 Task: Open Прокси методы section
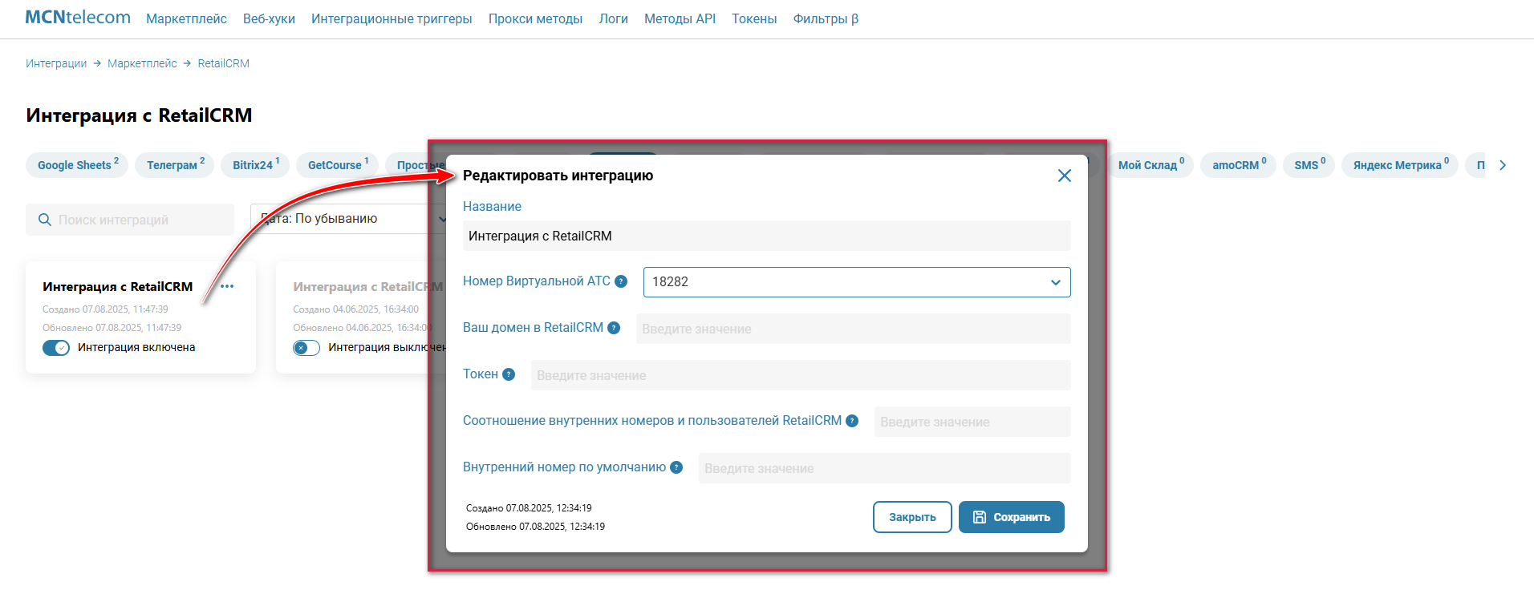pos(535,18)
